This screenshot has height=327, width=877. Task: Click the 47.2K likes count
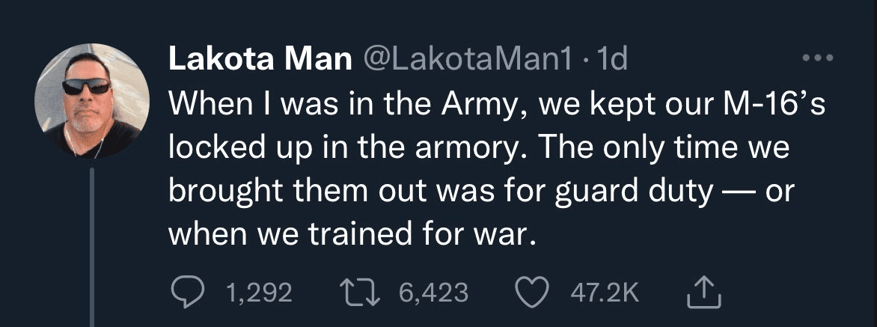click(605, 293)
